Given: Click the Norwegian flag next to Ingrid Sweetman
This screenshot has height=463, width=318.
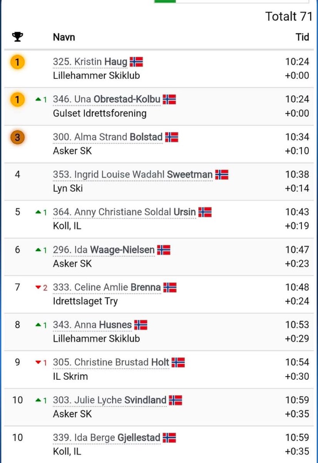Looking at the screenshot, I should point(222,174).
